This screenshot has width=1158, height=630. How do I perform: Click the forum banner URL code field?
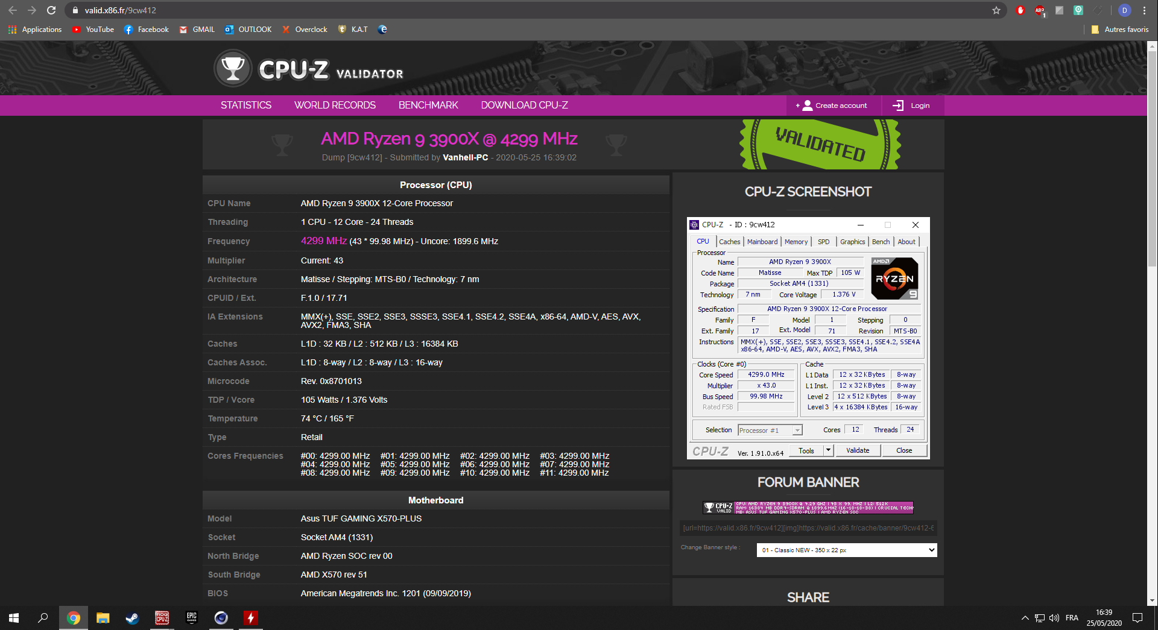808,528
